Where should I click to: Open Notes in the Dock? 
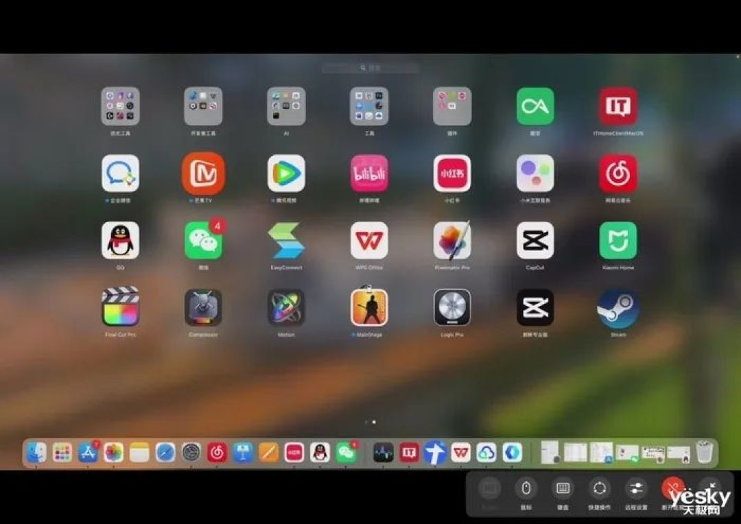pos(139,453)
